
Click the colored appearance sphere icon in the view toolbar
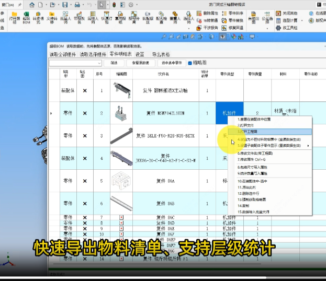tap(233, 37)
